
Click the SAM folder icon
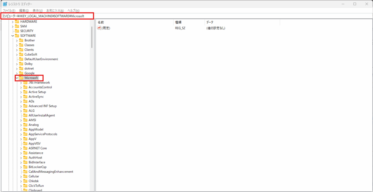tap(17, 26)
